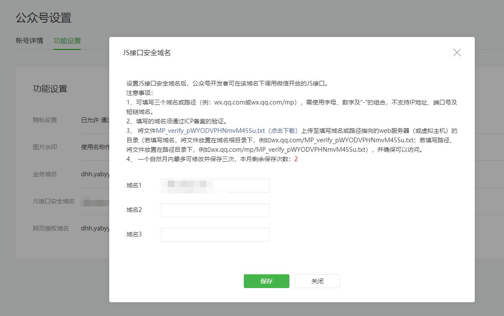
Task: Click the 保存 button to save domains
Action: pyautogui.click(x=266, y=281)
